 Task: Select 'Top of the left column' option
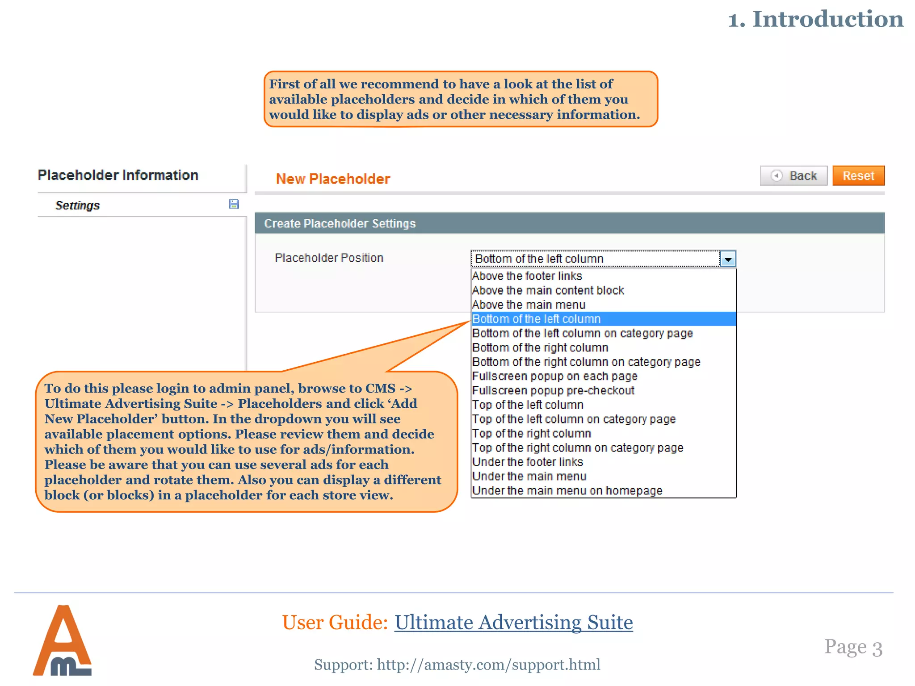click(604, 405)
